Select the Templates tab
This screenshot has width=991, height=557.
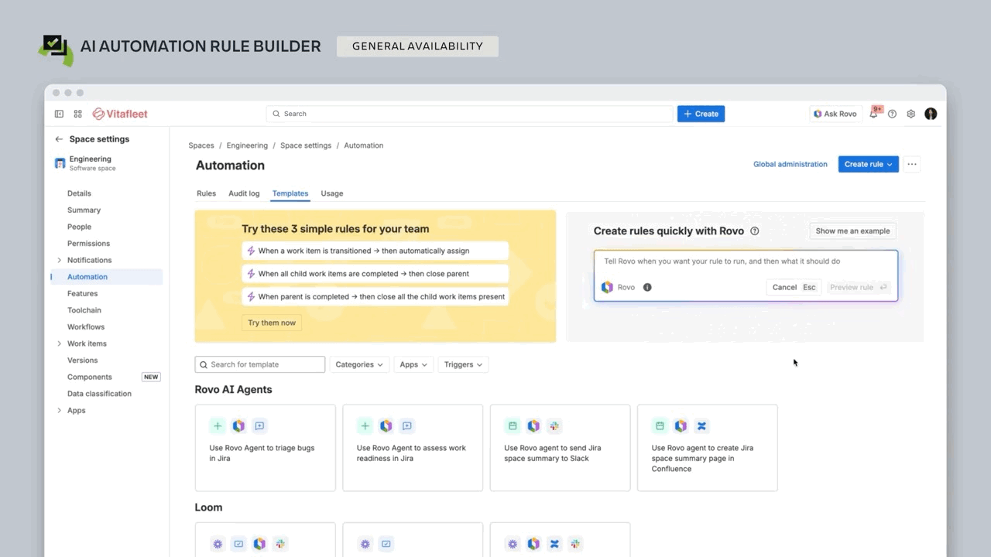pos(290,193)
